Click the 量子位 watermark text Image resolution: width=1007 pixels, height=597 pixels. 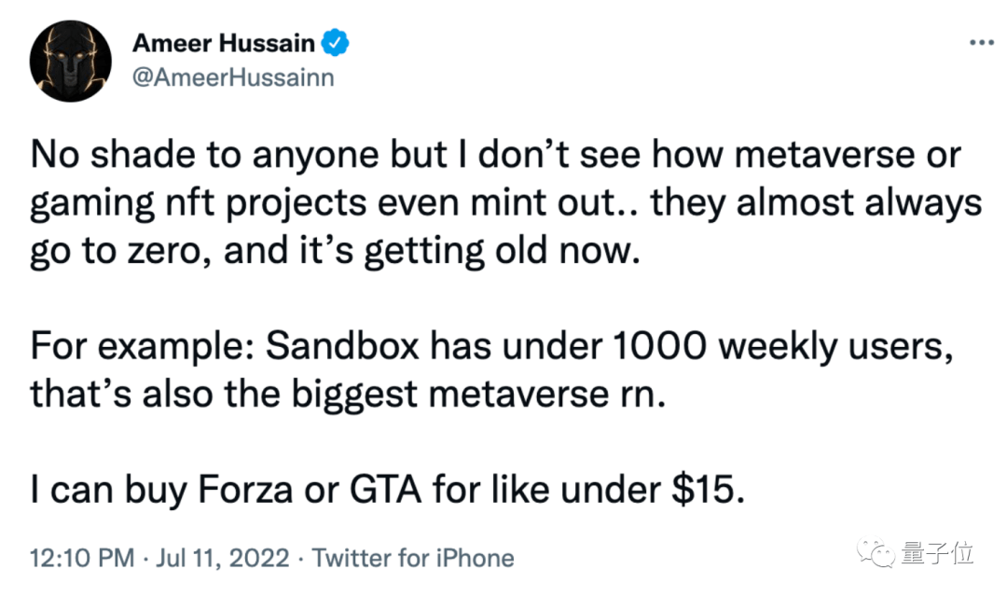[x=937, y=553]
